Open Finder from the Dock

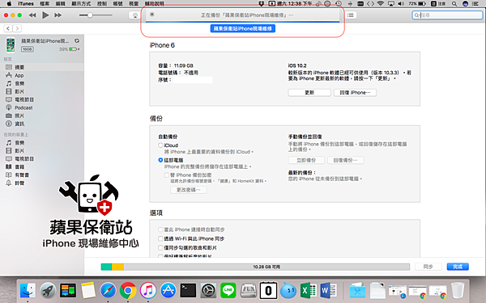pos(28,290)
